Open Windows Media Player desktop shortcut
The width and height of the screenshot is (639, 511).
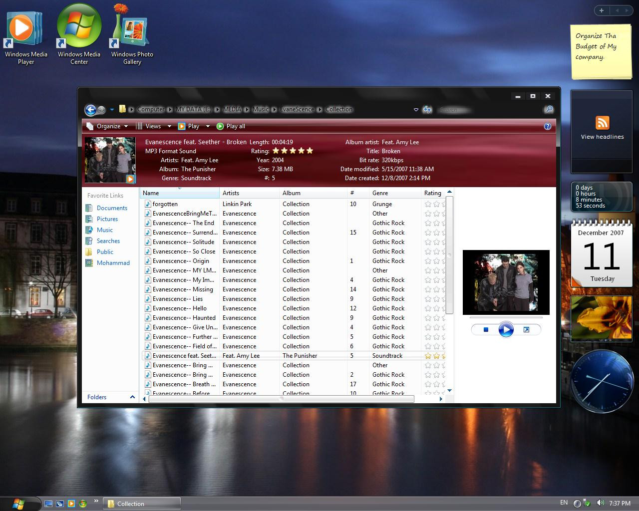(x=26, y=37)
